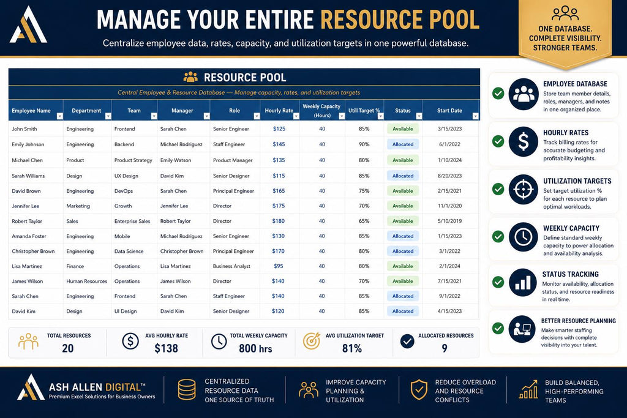Viewport: 627px width, 418px height.
Task: Click the team icon on gold ribbon banner
Action: click(565, 13)
